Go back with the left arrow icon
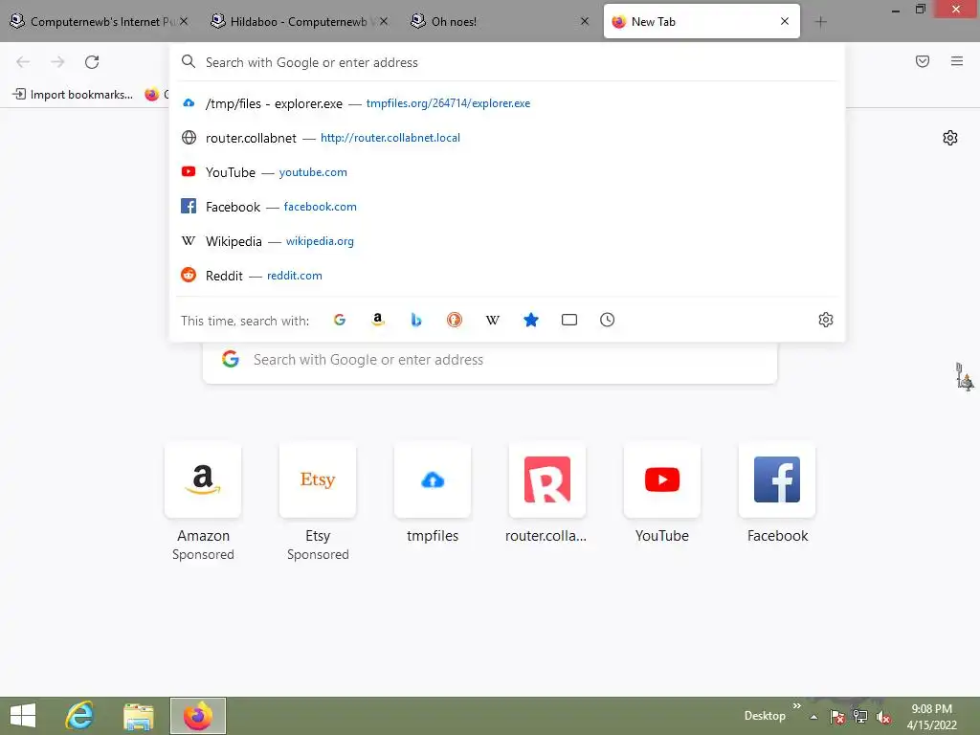The width and height of the screenshot is (980, 735). pos(23,62)
